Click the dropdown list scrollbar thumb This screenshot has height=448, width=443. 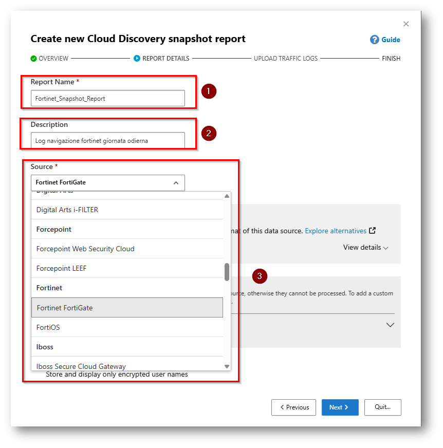coord(227,272)
